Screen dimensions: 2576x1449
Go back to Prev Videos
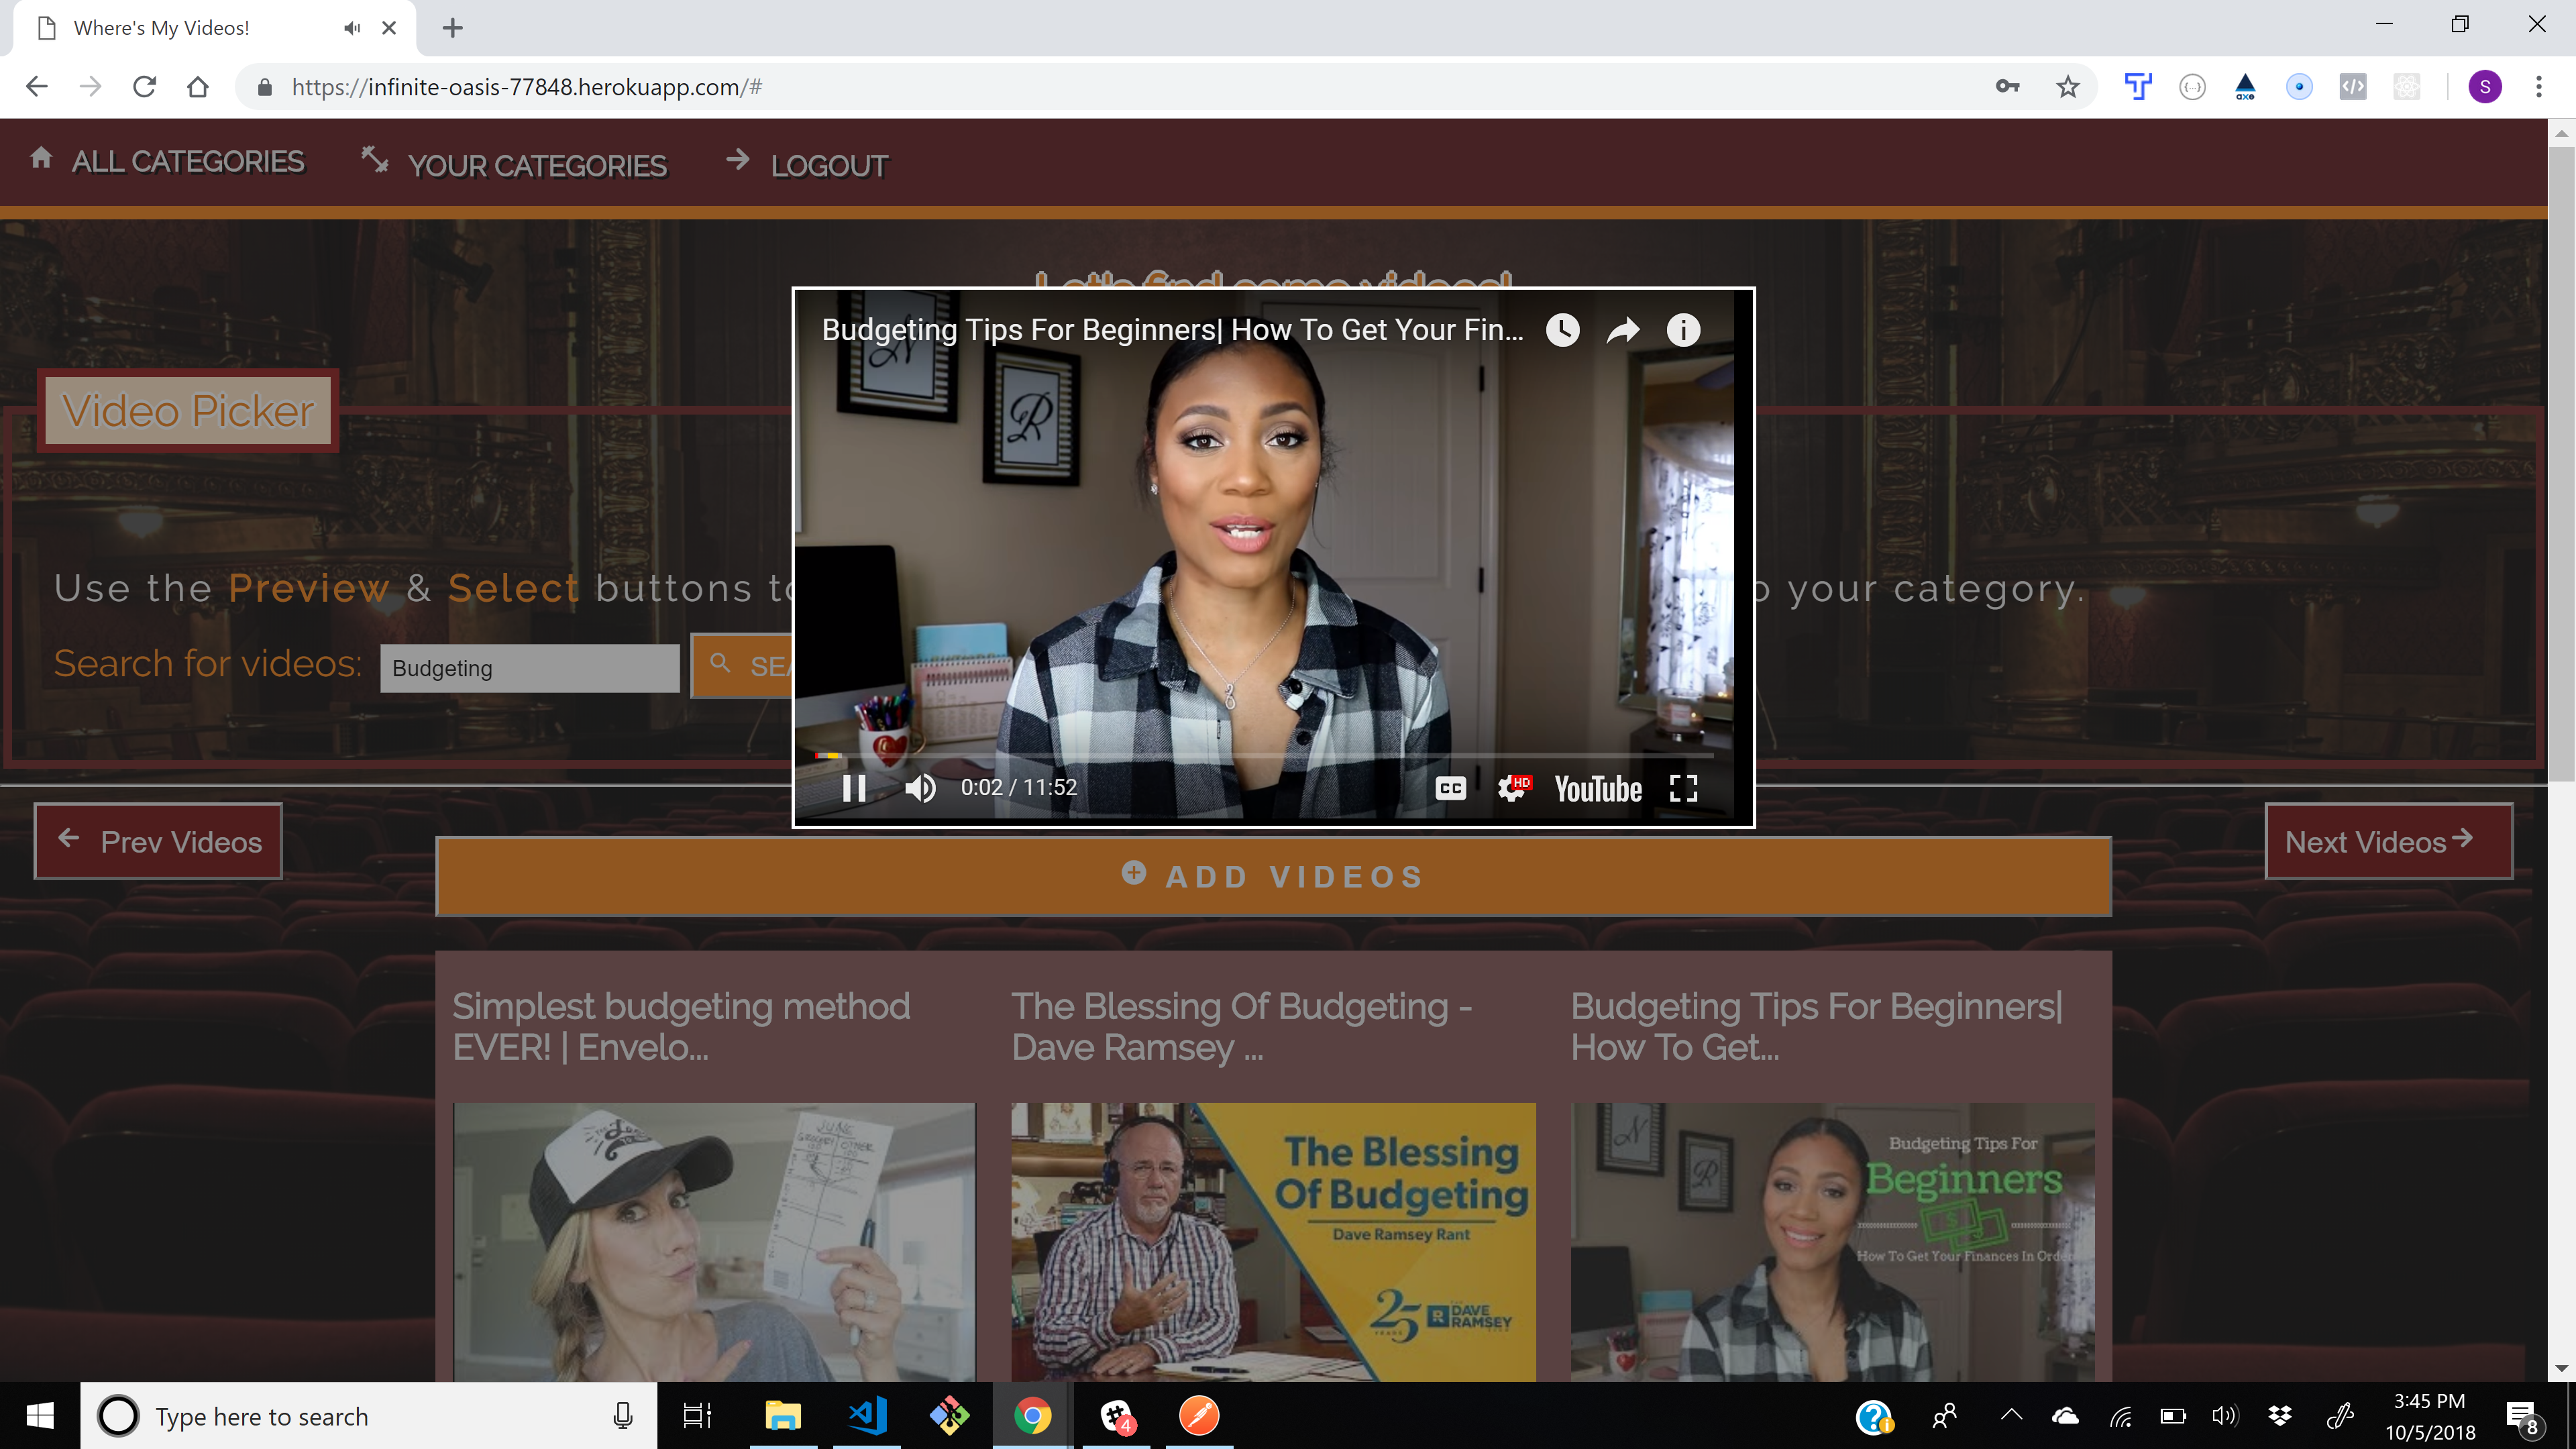click(158, 842)
